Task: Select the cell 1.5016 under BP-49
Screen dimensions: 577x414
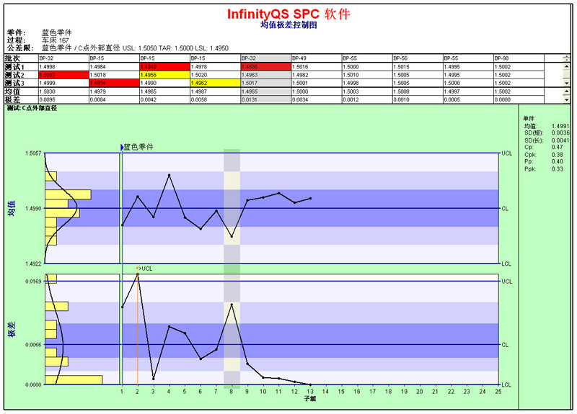Action: (x=317, y=67)
